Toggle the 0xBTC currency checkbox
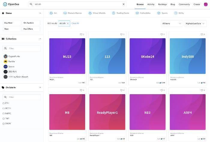The image size is (210, 142). point(4,113)
